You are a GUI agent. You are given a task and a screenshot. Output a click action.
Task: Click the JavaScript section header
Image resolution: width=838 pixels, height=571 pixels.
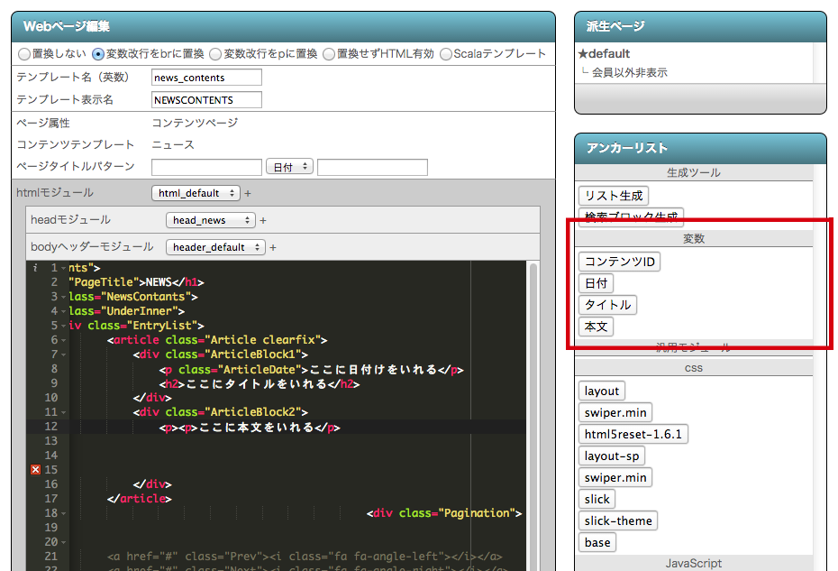(x=694, y=564)
